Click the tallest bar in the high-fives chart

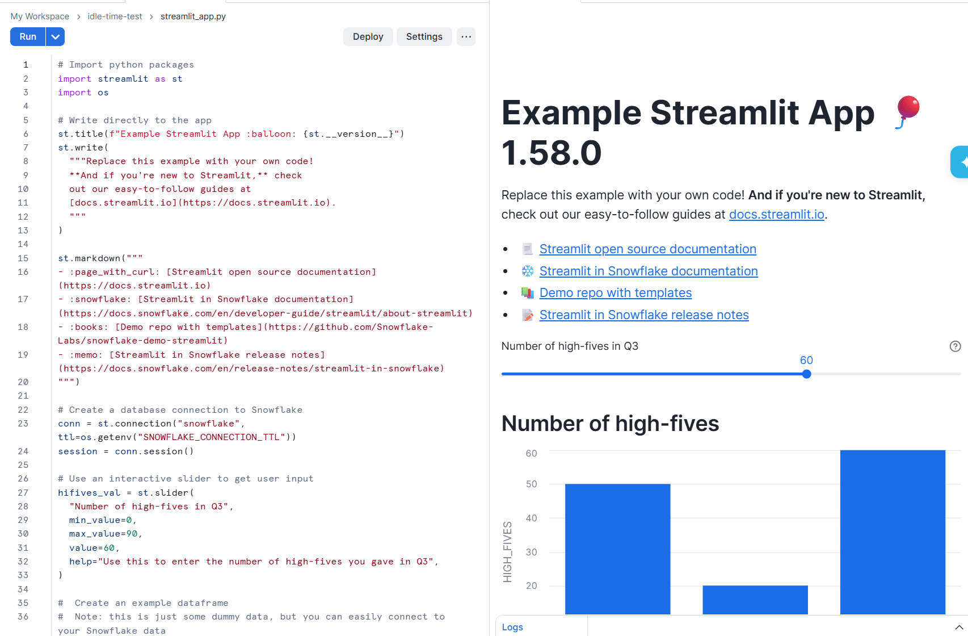pyautogui.click(x=893, y=532)
